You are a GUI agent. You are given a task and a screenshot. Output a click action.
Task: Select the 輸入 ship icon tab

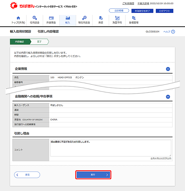(x=68, y=18)
